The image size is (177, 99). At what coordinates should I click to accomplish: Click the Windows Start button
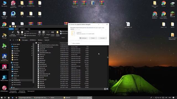[2, 98]
